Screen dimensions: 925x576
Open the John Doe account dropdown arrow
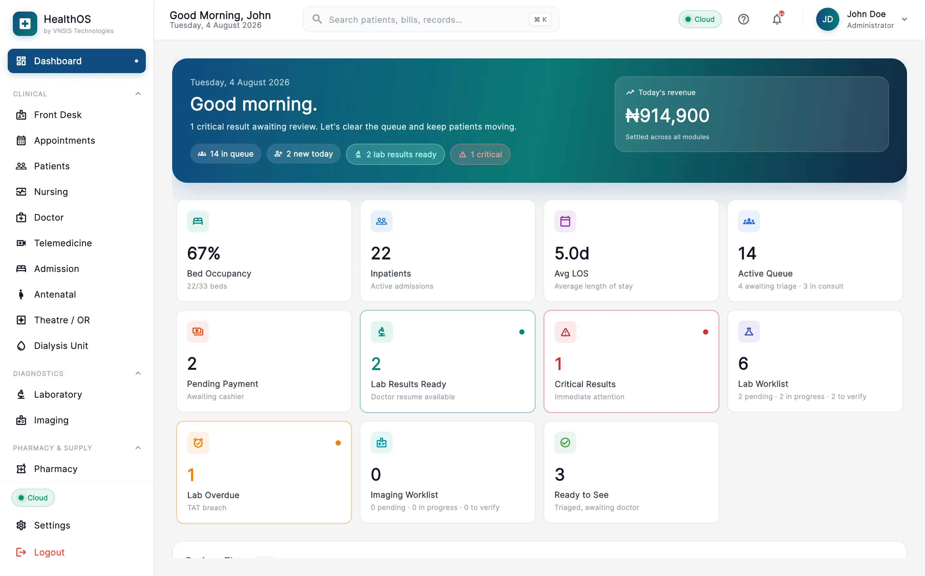904,19
